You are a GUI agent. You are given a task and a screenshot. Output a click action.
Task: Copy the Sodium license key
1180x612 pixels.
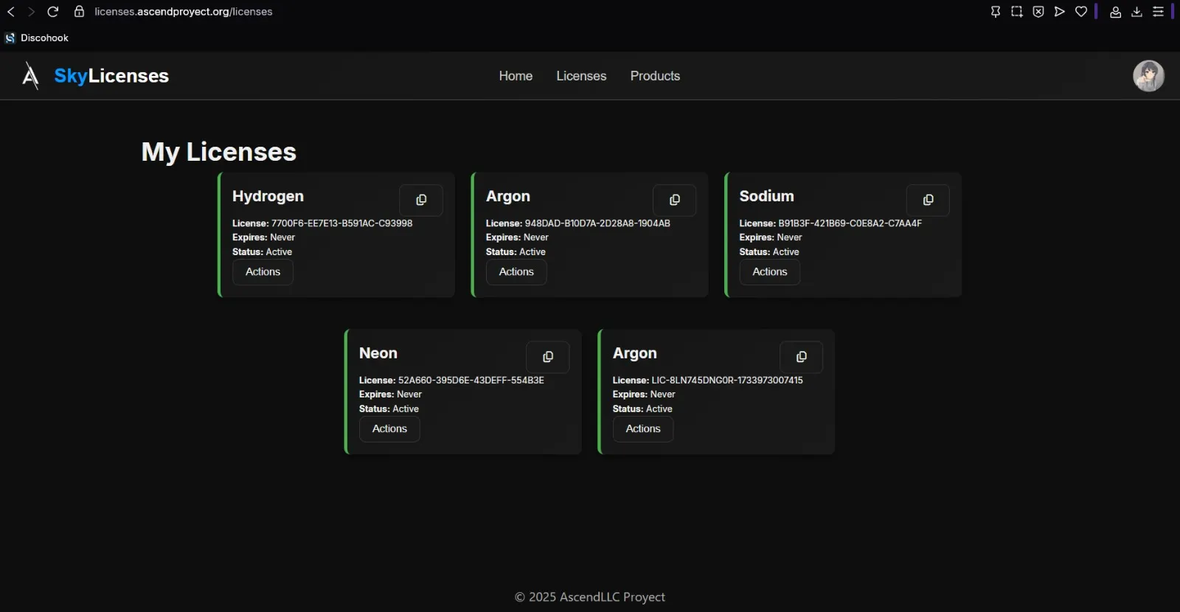pyautogui.click(x=928, y=200)
